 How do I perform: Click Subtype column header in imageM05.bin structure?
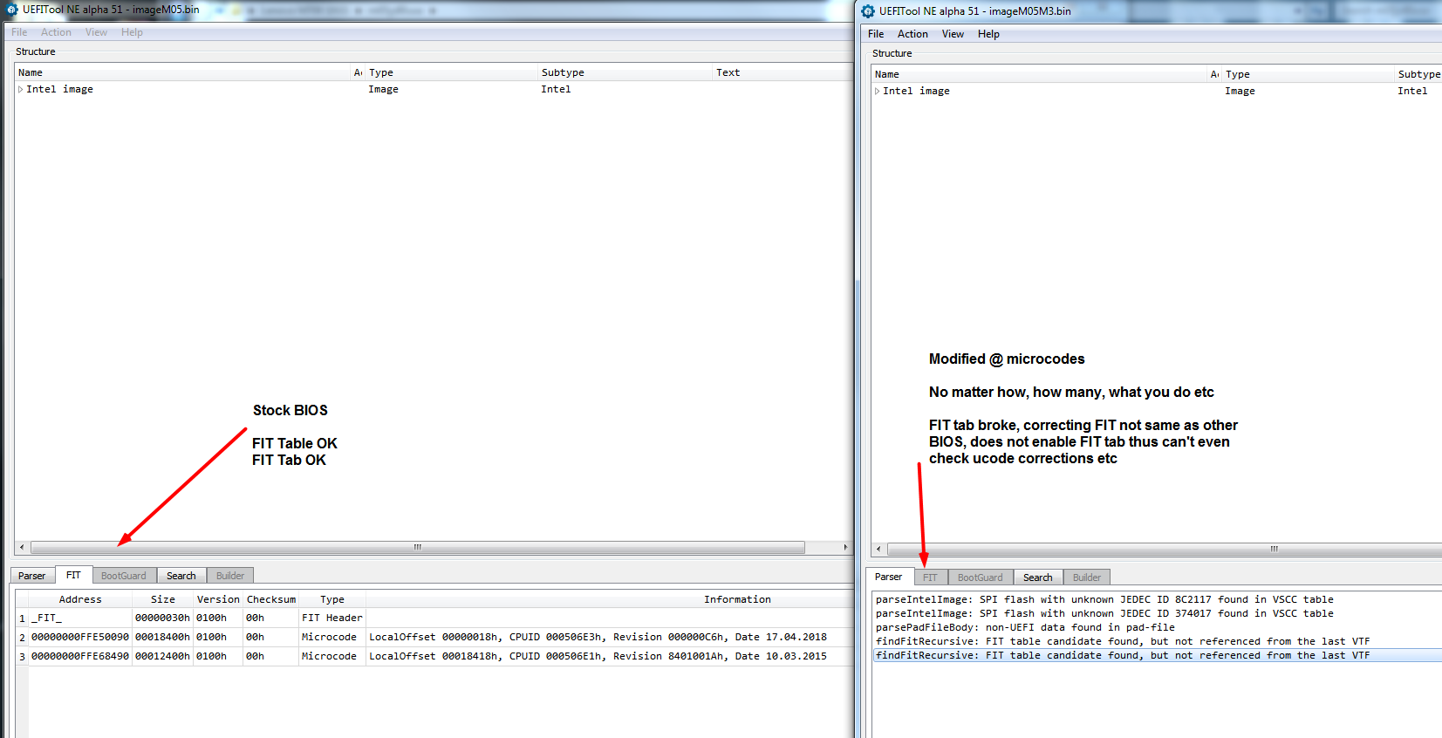tap(625, 72)
